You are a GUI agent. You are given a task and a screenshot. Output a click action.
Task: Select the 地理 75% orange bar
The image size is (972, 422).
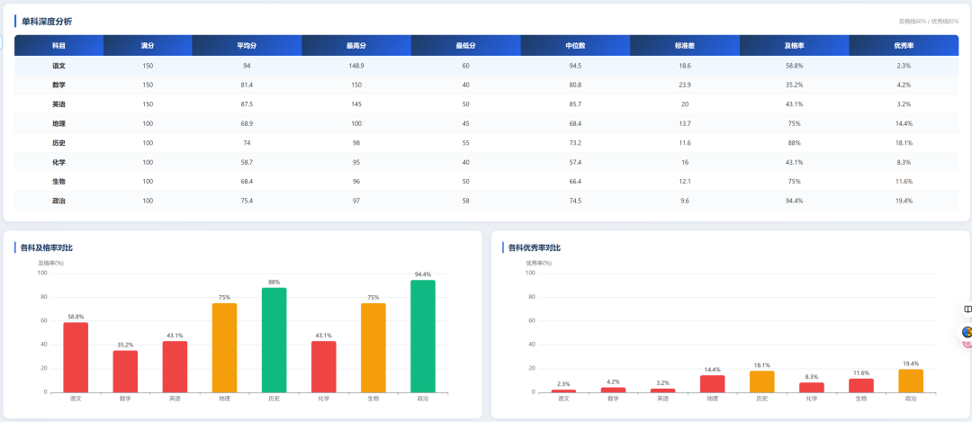click(x=224, y=347)
